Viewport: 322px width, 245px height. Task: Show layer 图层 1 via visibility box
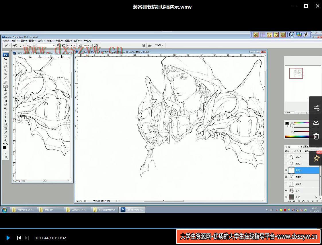tap(286, 184)
